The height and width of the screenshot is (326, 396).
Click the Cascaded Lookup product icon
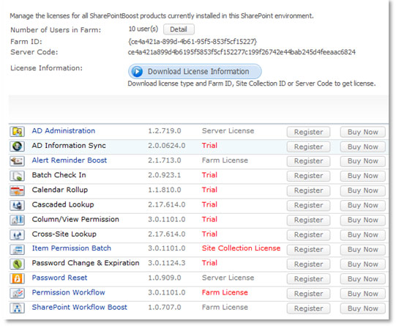(17, 205)
